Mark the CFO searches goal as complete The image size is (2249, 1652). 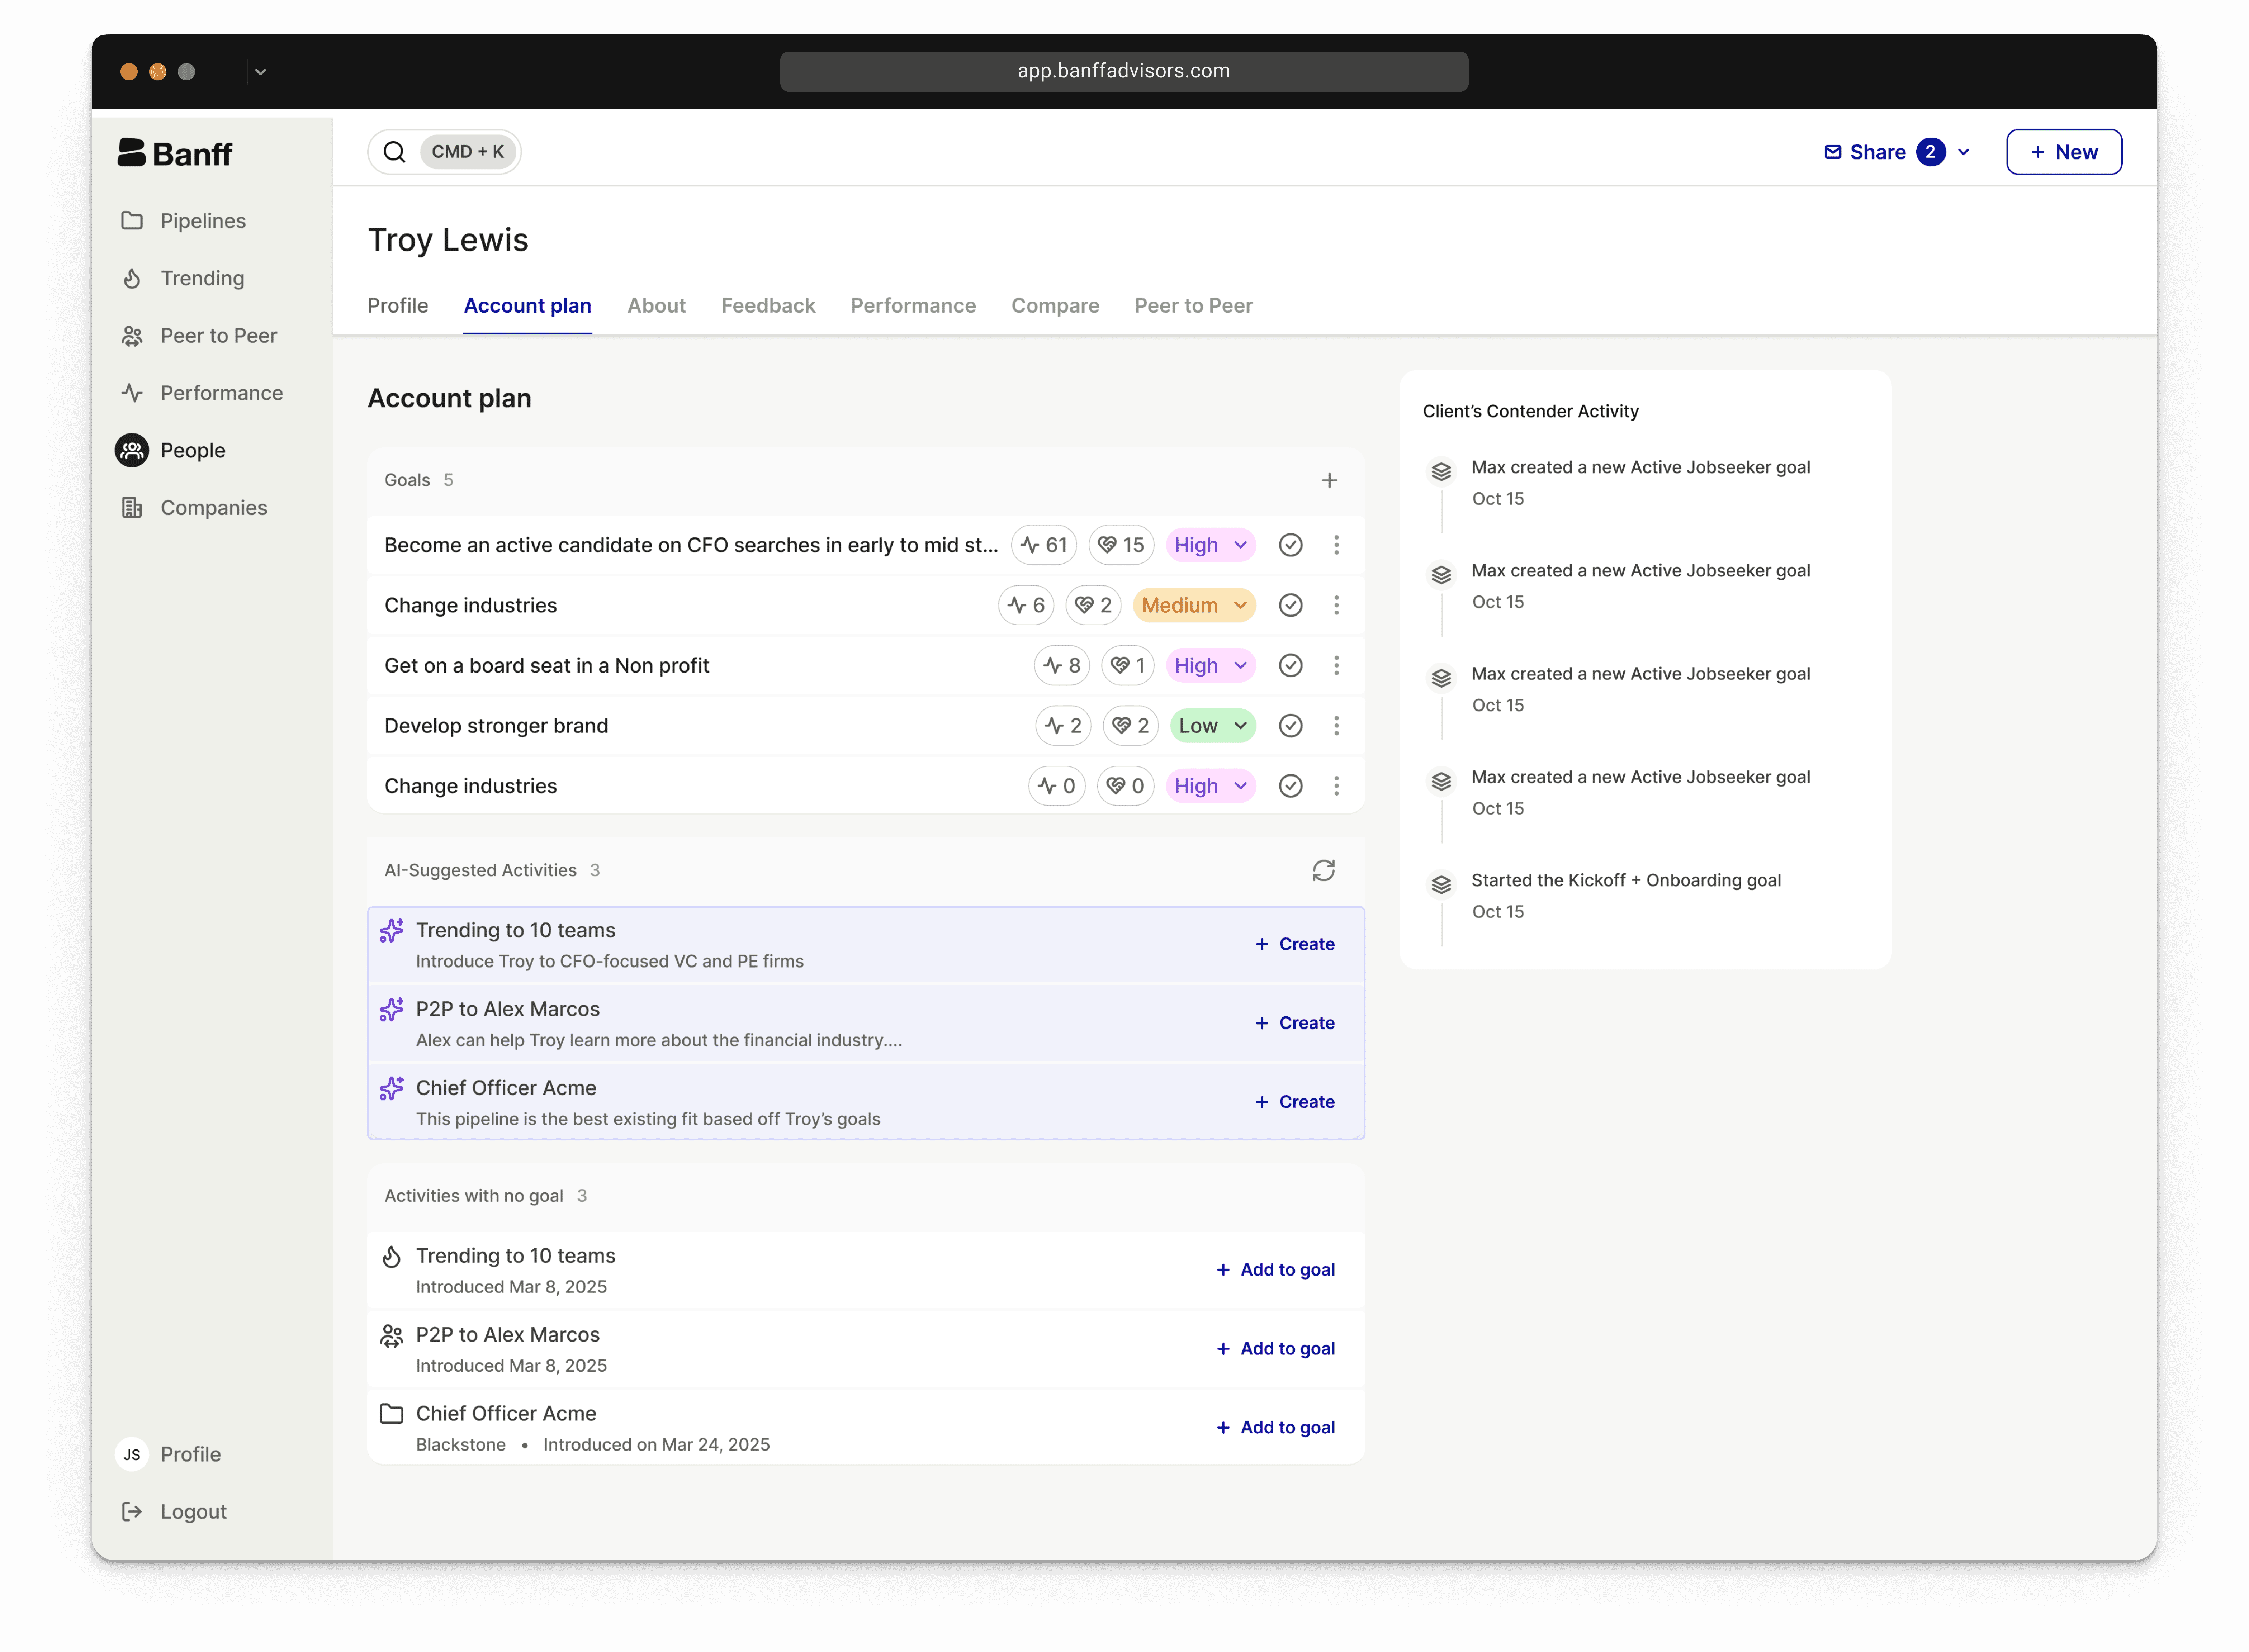coord(1290,545)
